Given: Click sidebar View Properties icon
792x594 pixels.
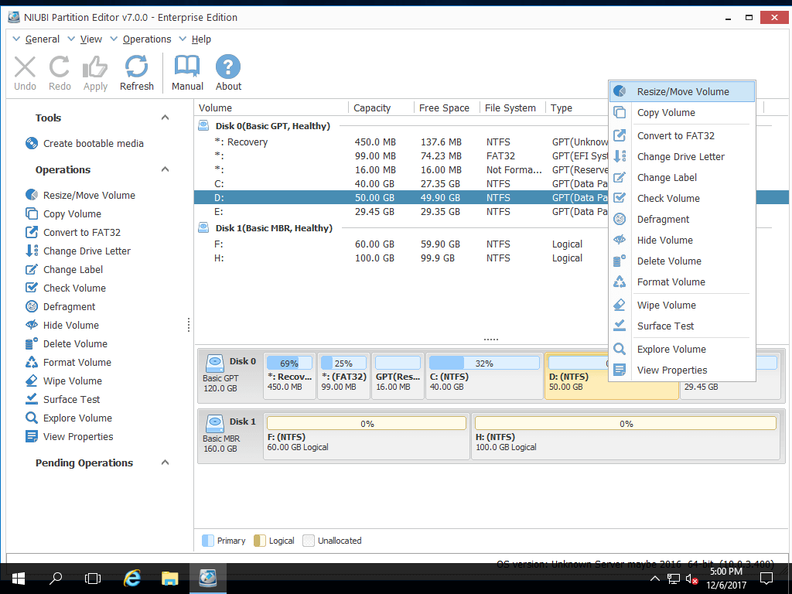Looking at the screenshot, I should [31, 436].
